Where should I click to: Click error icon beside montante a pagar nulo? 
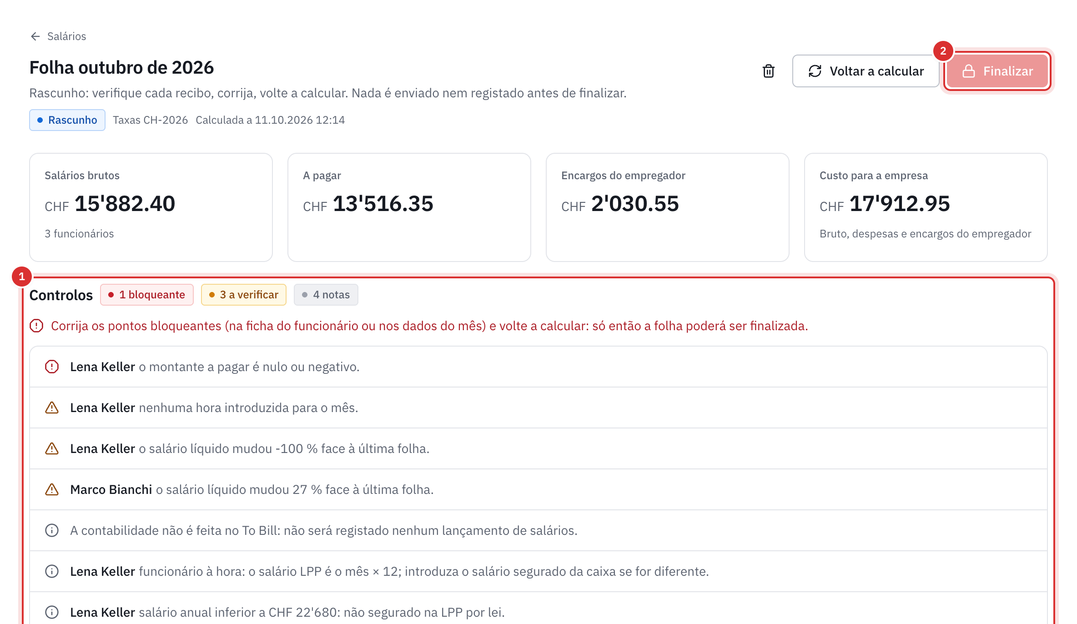pos(52,367)
